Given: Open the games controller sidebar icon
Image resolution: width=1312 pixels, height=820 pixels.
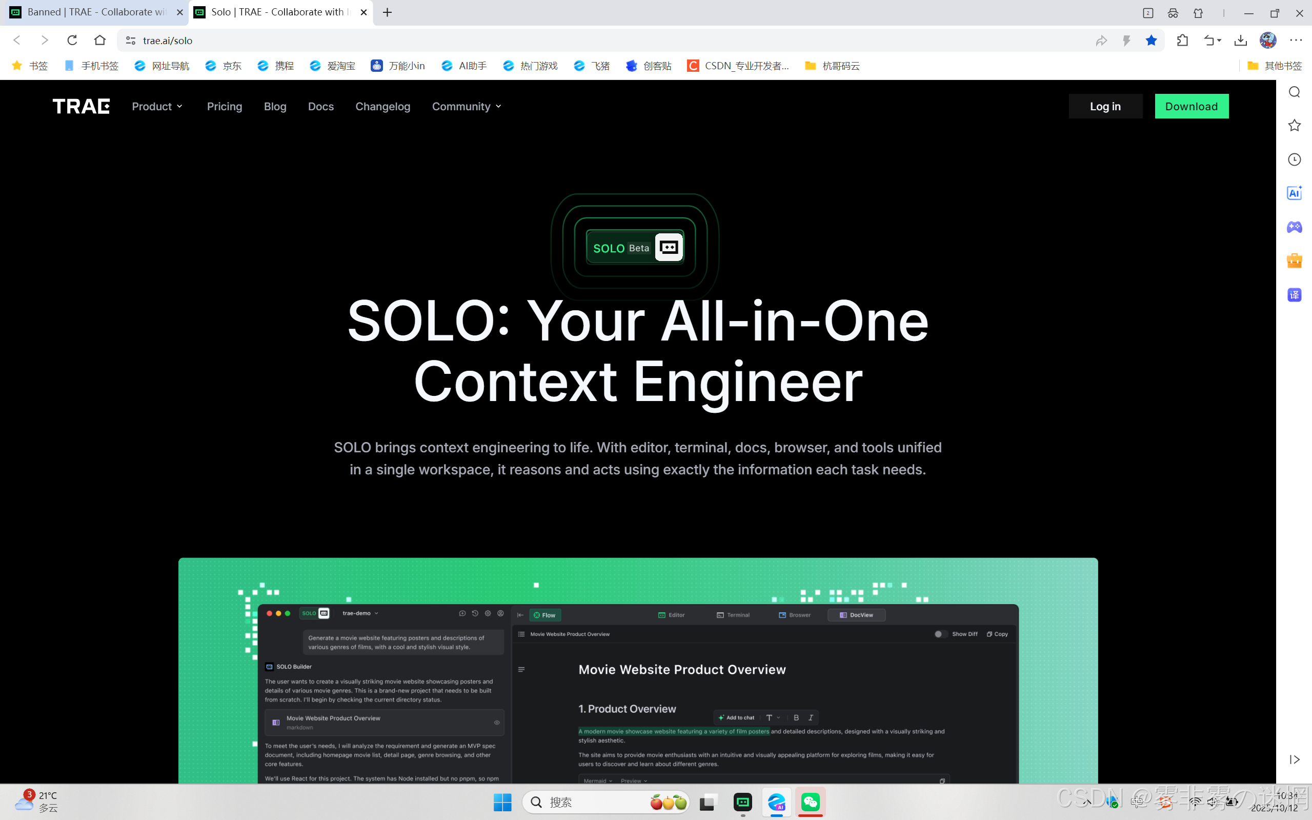Looking at the screenshot, I should pos(1294,227).
